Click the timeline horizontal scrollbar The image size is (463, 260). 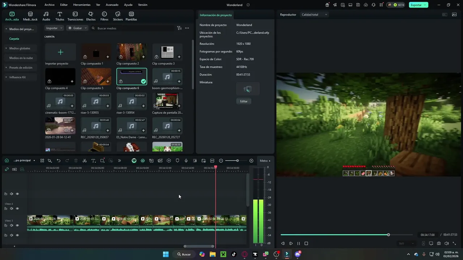pos(199,246)
